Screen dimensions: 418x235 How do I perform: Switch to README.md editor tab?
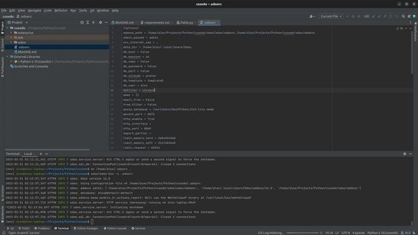pyautogui.click(x=123, y=23)
